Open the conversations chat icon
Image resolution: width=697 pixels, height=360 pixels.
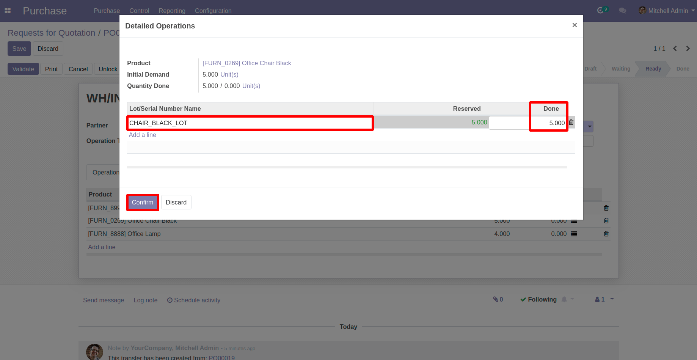(622, 11)
